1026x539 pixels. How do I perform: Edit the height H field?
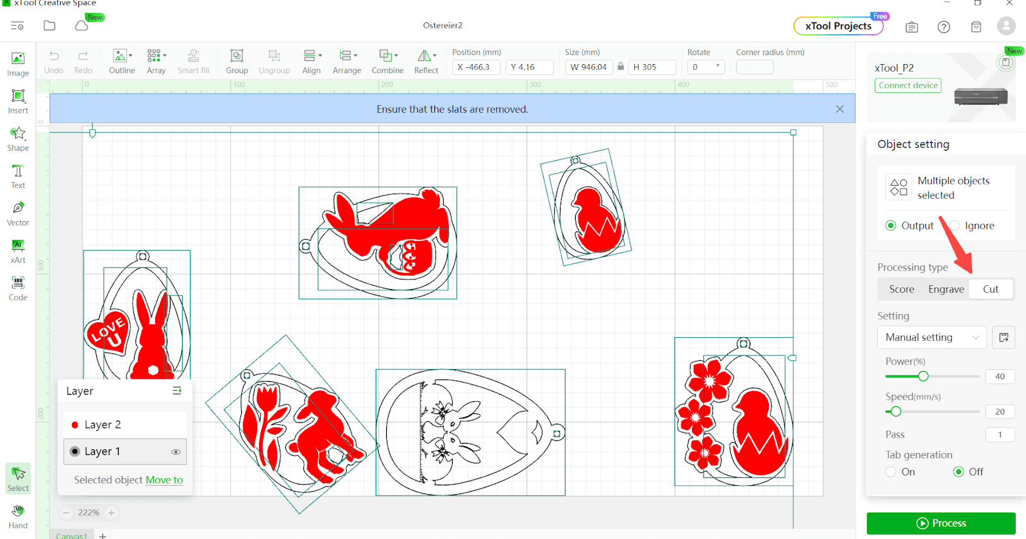pyautogui.click(x=652, y=67)
